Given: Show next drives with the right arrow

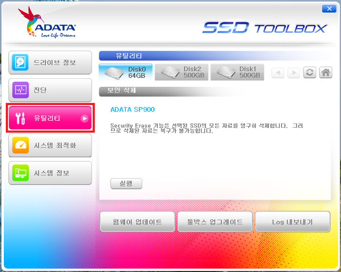Looking at the screenshot, I should click(x=294, y=73).
